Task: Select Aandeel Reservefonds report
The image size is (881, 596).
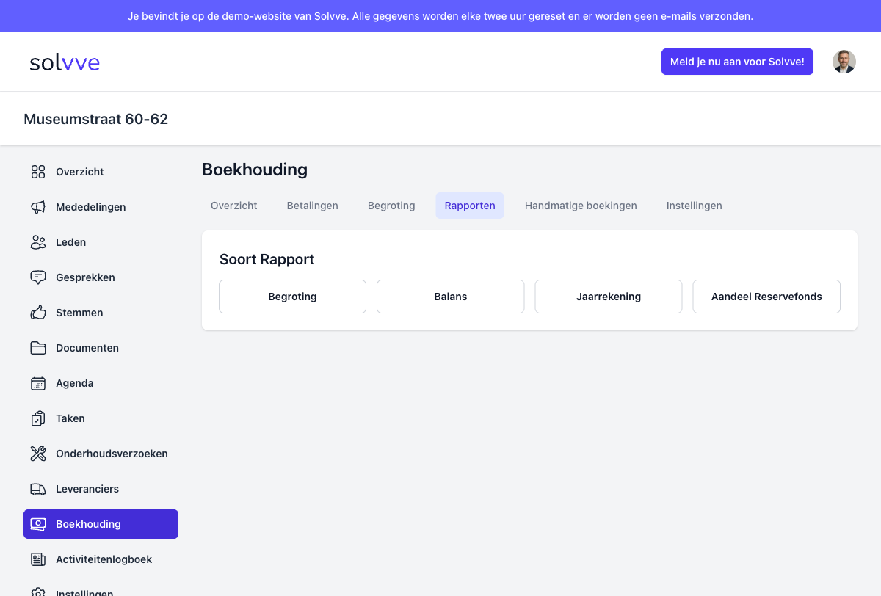Action: point(766,297)
